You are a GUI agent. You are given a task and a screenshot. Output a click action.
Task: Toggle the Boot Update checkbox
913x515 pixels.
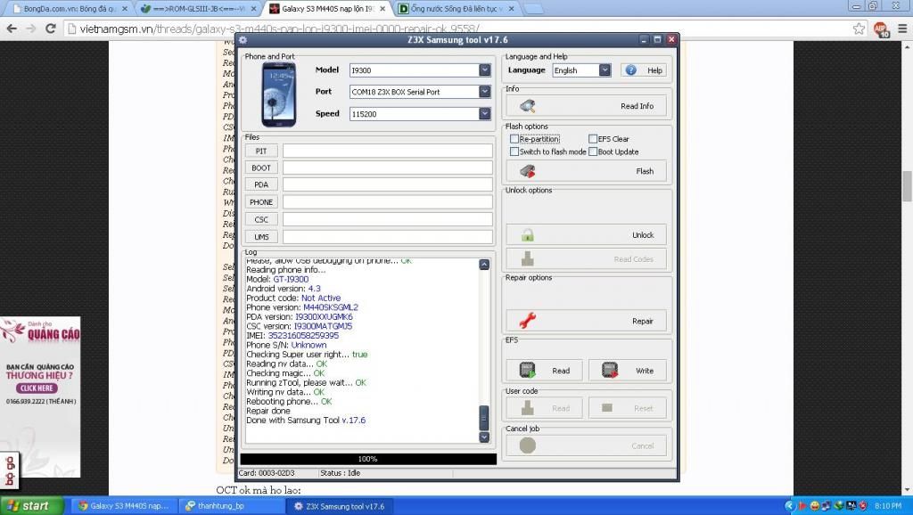[593, 151]
